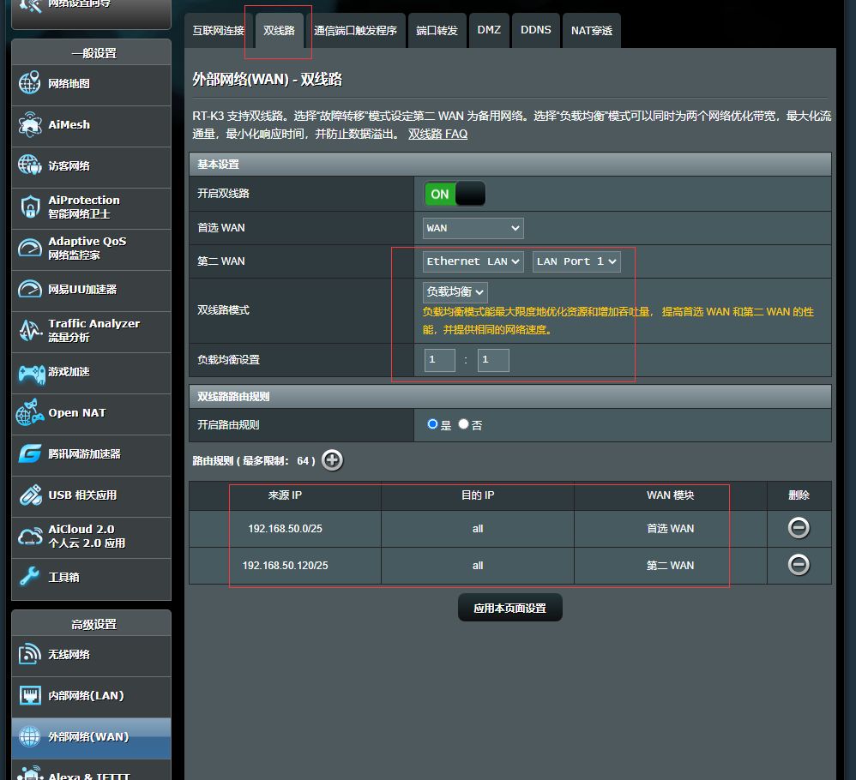Click the 首选 WAN cell in rules table
Image resolution: width=856 pixels, height=780 pixels.
pos(671,529)
